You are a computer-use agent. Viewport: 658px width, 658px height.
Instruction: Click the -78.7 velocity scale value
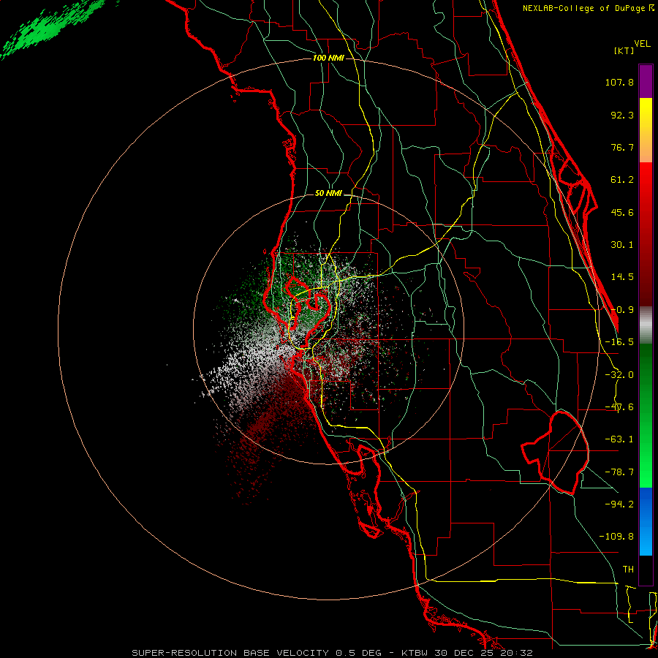tap(619, 472)
